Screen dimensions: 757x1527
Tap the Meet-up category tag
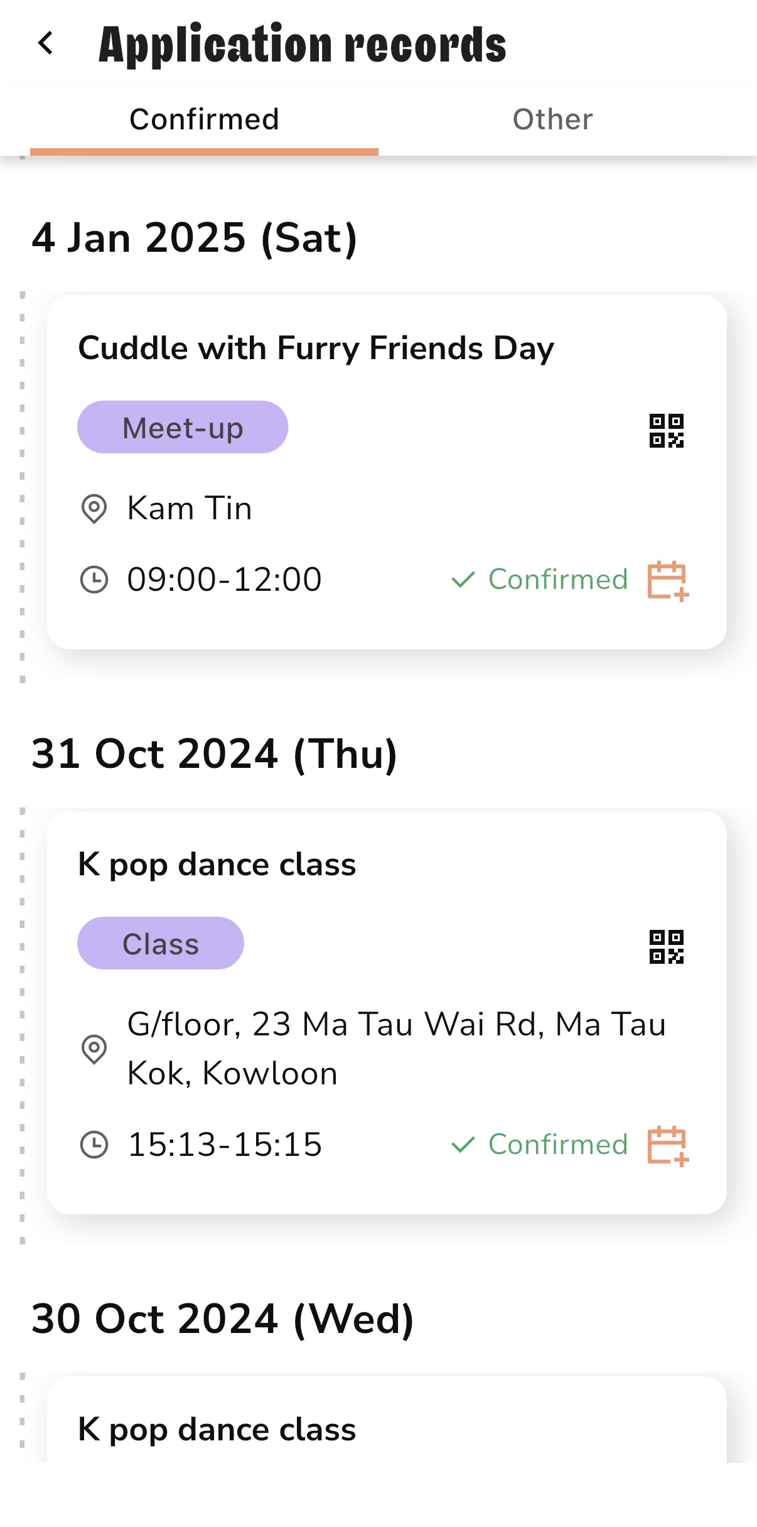click(x=183, y=428)
